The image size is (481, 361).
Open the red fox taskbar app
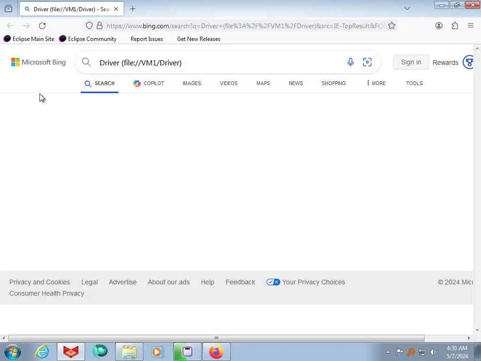coord(70,352)
